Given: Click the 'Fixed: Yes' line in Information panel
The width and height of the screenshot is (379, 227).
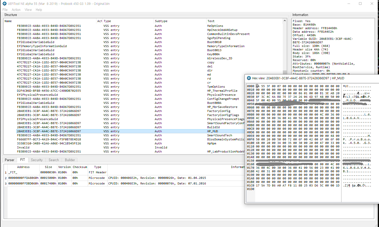Looking at the screenshot, I should coord(301,21).
